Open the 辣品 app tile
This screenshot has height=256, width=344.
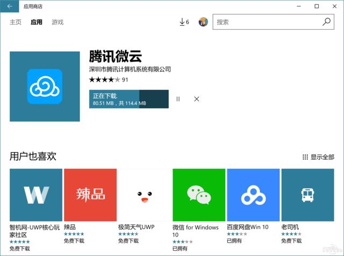point(90,195)
